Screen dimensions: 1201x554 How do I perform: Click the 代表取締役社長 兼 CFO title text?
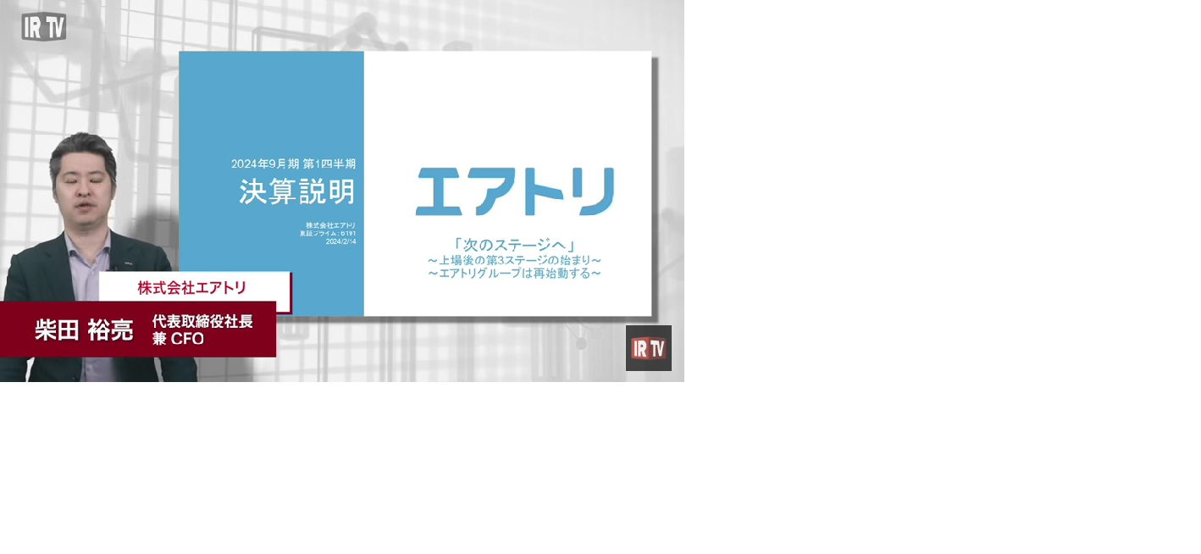tap(202, 330)
